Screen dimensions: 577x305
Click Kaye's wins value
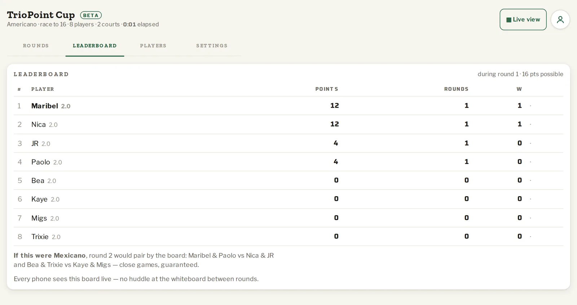coord(520,199)
